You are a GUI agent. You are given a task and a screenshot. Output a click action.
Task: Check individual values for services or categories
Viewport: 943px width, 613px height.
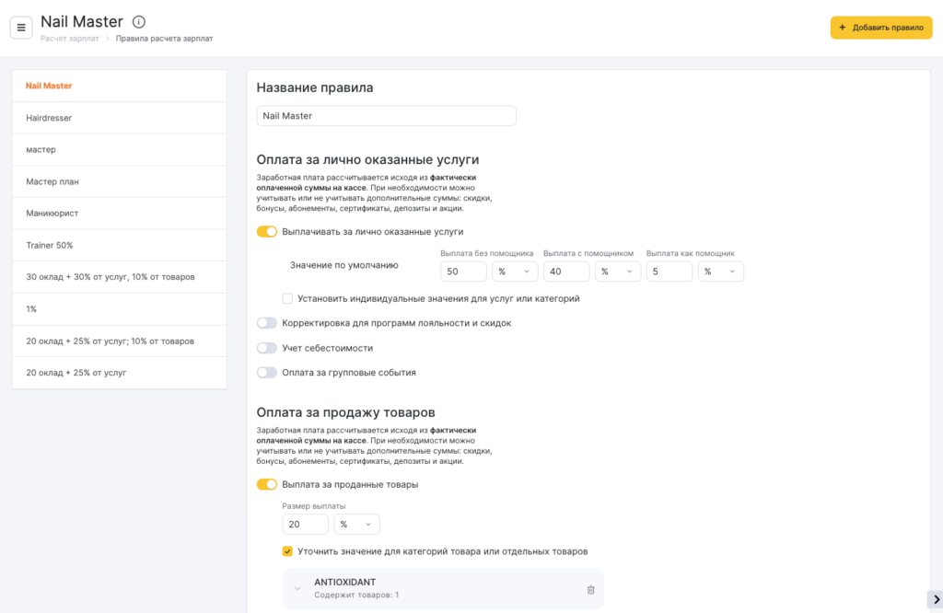coord(288,298)
